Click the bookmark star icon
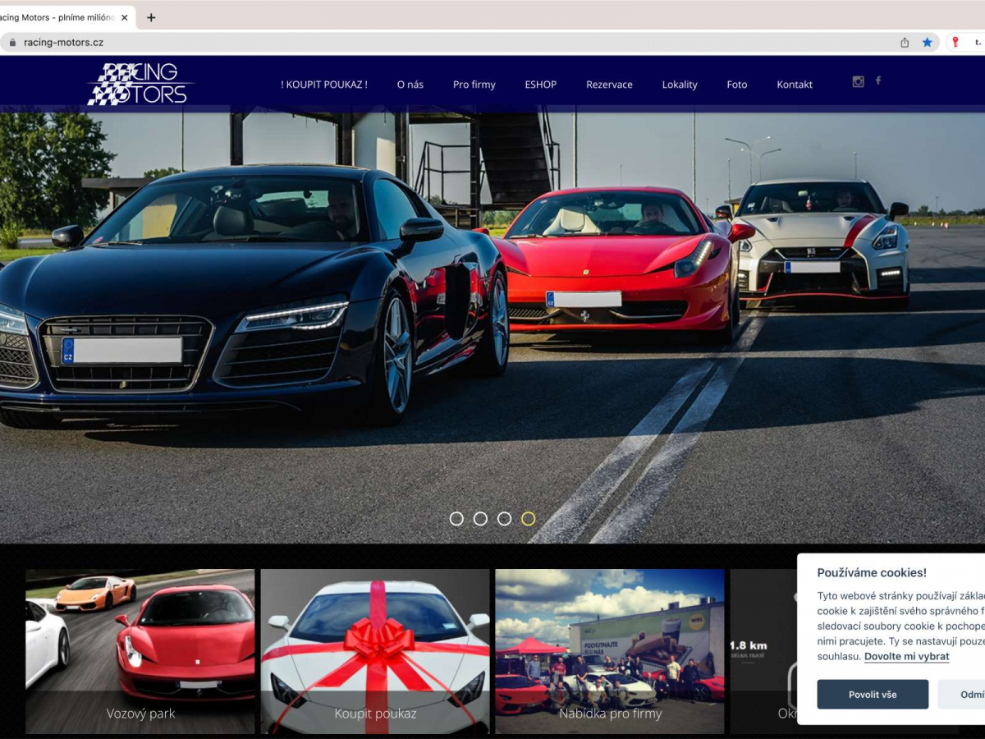The image size is (985, 739). point(927,43)
